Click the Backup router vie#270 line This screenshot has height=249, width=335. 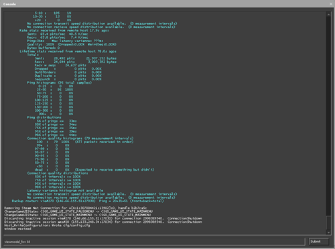coord(88,201)
